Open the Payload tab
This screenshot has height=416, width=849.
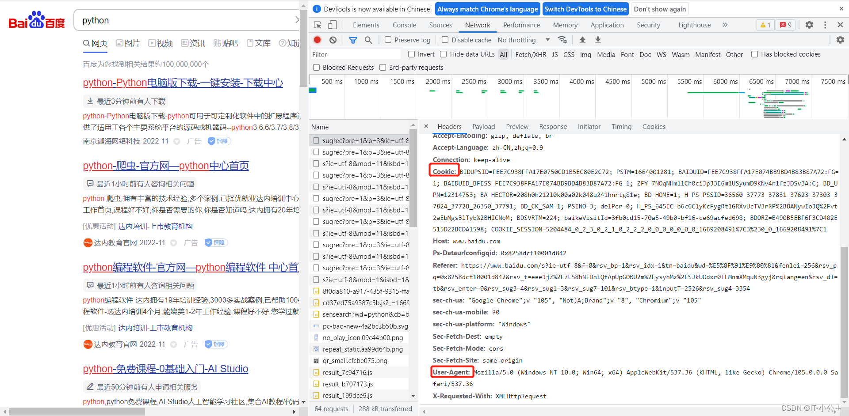pyautogui.click(x=483, y=127)
